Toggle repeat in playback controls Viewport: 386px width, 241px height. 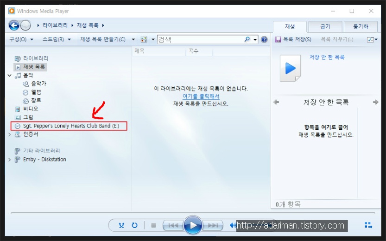pyautogui.click(x=134, y=225)
